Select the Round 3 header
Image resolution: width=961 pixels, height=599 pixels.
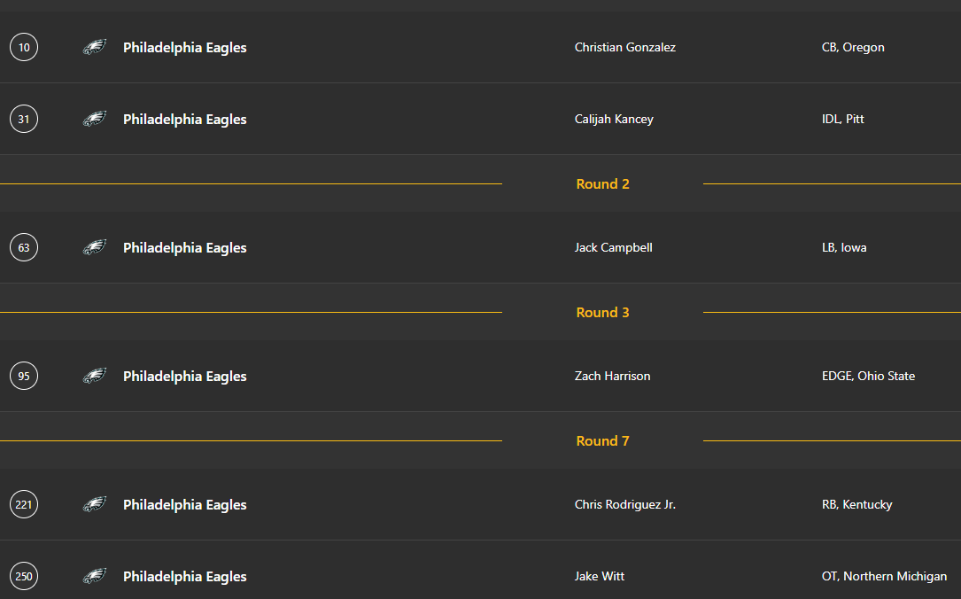pyautogui.click(x=602, y=313)
